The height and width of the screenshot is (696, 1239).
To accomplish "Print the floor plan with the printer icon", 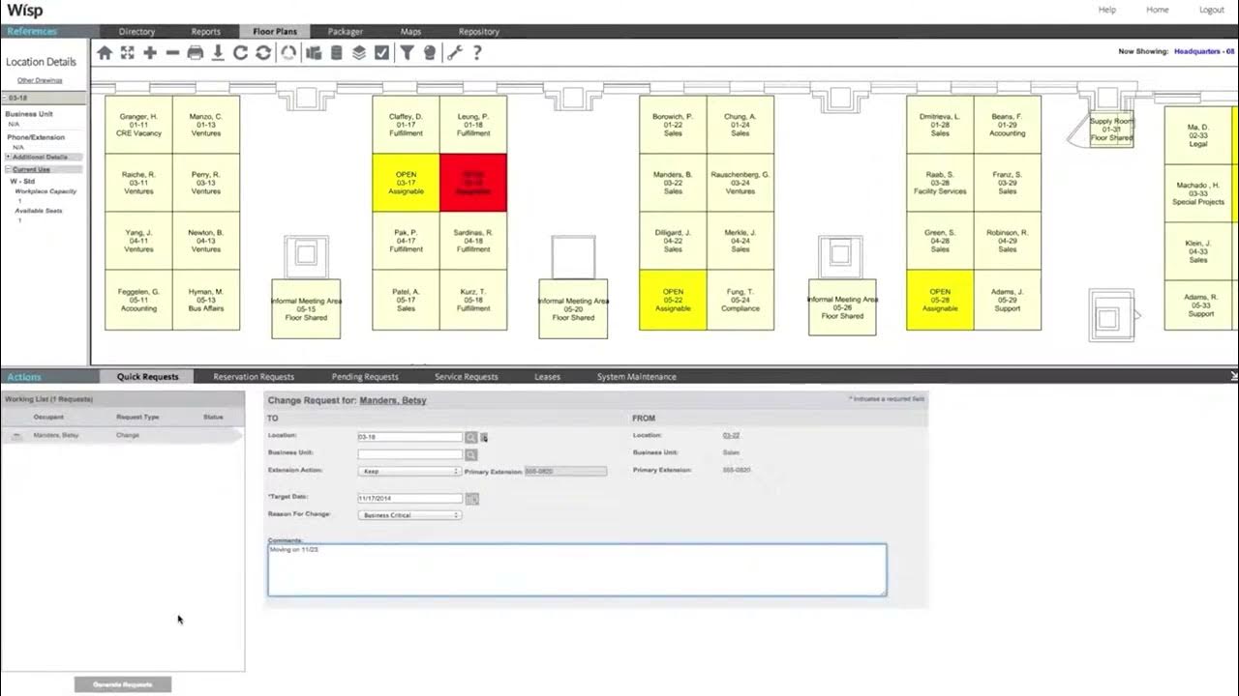I will (195, 53).
